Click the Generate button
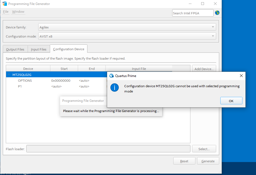Image resolution: width=256 pixels, height=175 pixels. click(208, 161)
